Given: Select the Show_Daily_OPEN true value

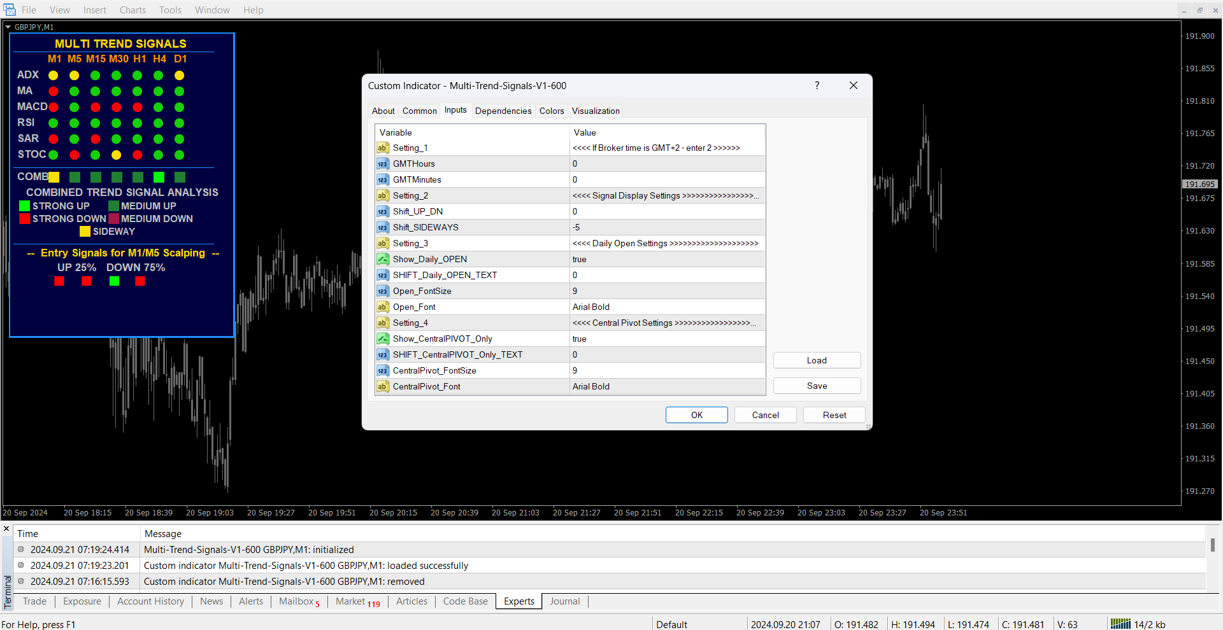Looking at the screenshot, I should coord(666,259).
